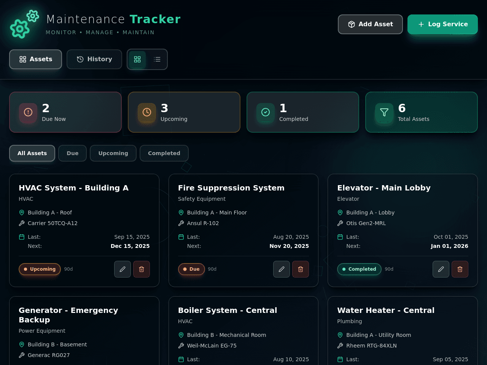Enable grid view layout
This screenshot has height=365, width=487.
pos(137,59)
